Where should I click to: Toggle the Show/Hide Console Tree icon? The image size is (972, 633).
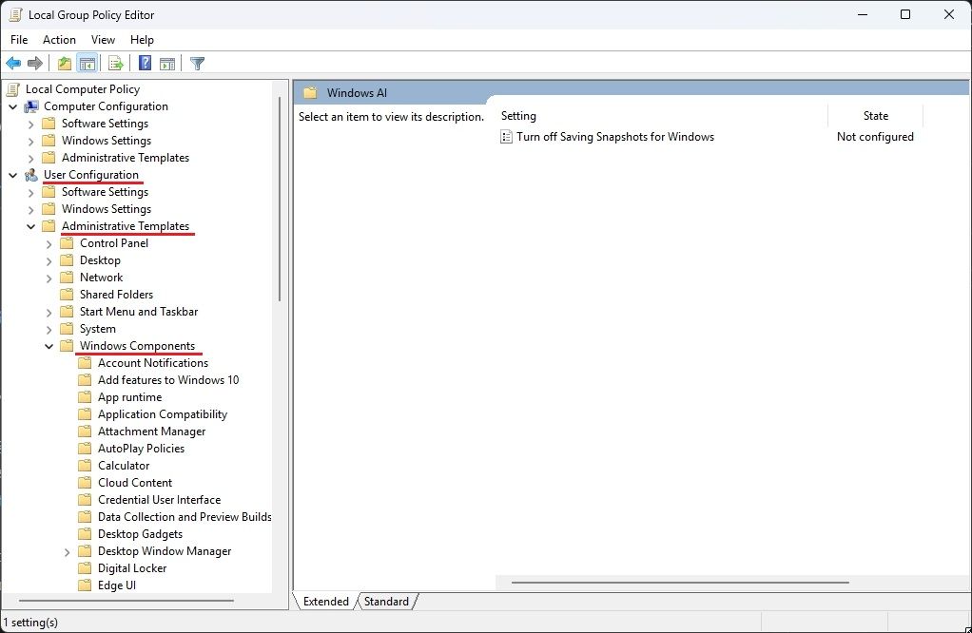coord(87,63)
